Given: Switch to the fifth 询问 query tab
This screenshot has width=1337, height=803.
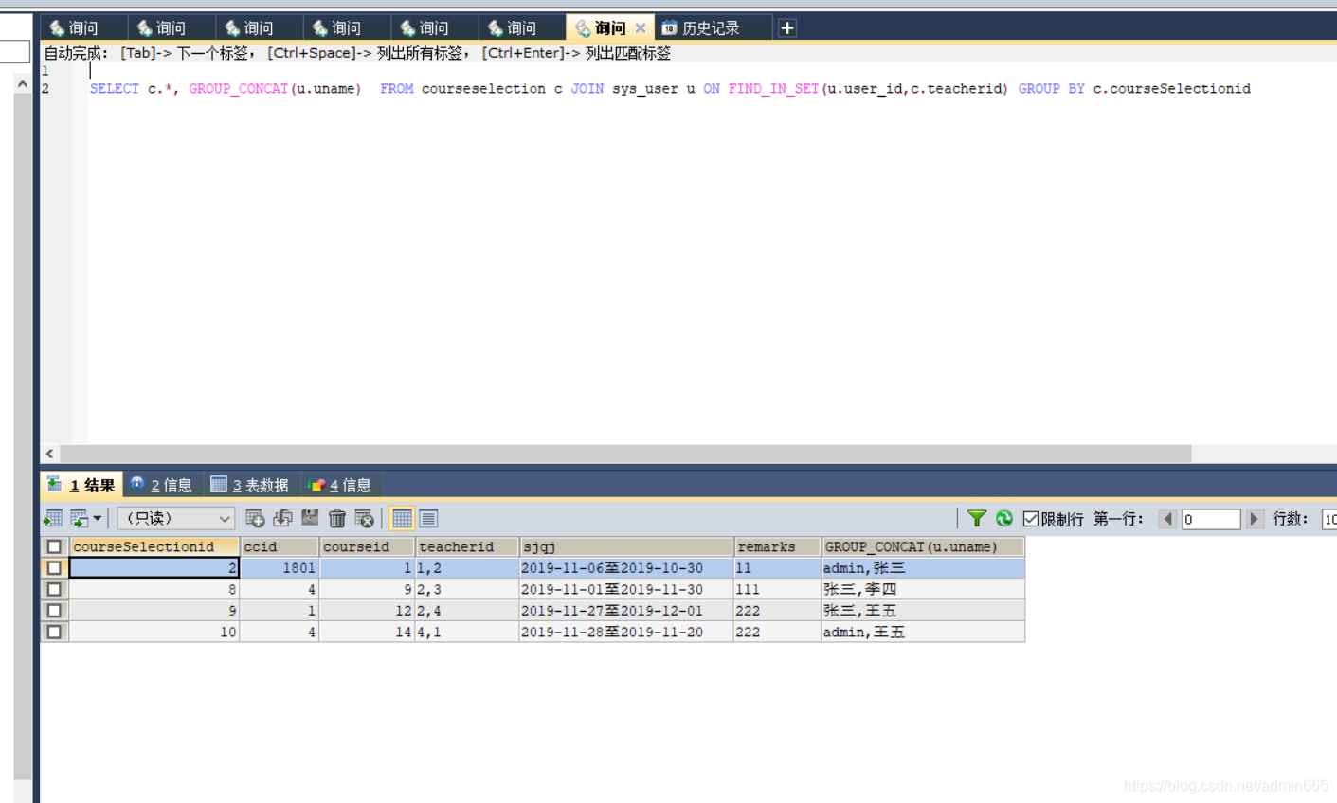Looking at the screenshot, I should click(x=433, y=28).
